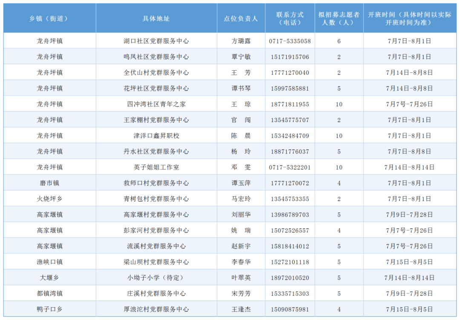Click the 点位负责人 column header
This screenshot has height=320, width=460.
(241, 18)
